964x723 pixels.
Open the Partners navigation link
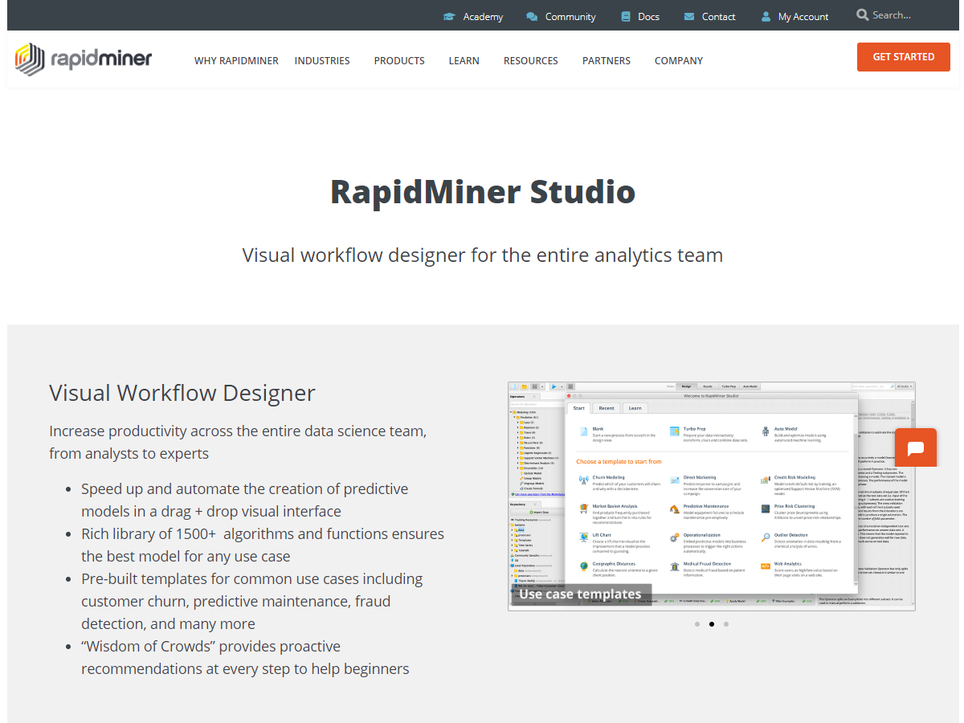pyautogui.click(x=607, y=61)
